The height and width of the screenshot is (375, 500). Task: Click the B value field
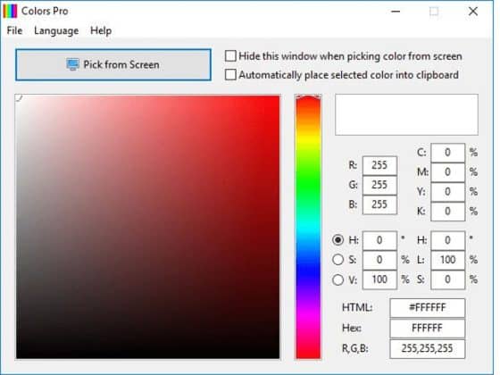coord(379,204)
